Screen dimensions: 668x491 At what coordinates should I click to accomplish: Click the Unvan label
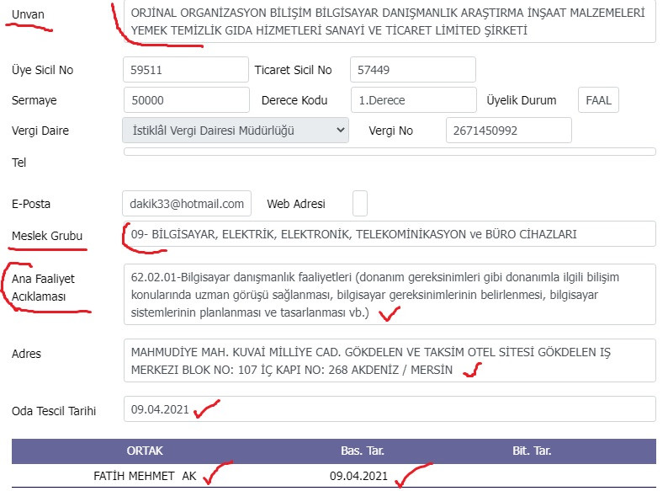point(28,14)
